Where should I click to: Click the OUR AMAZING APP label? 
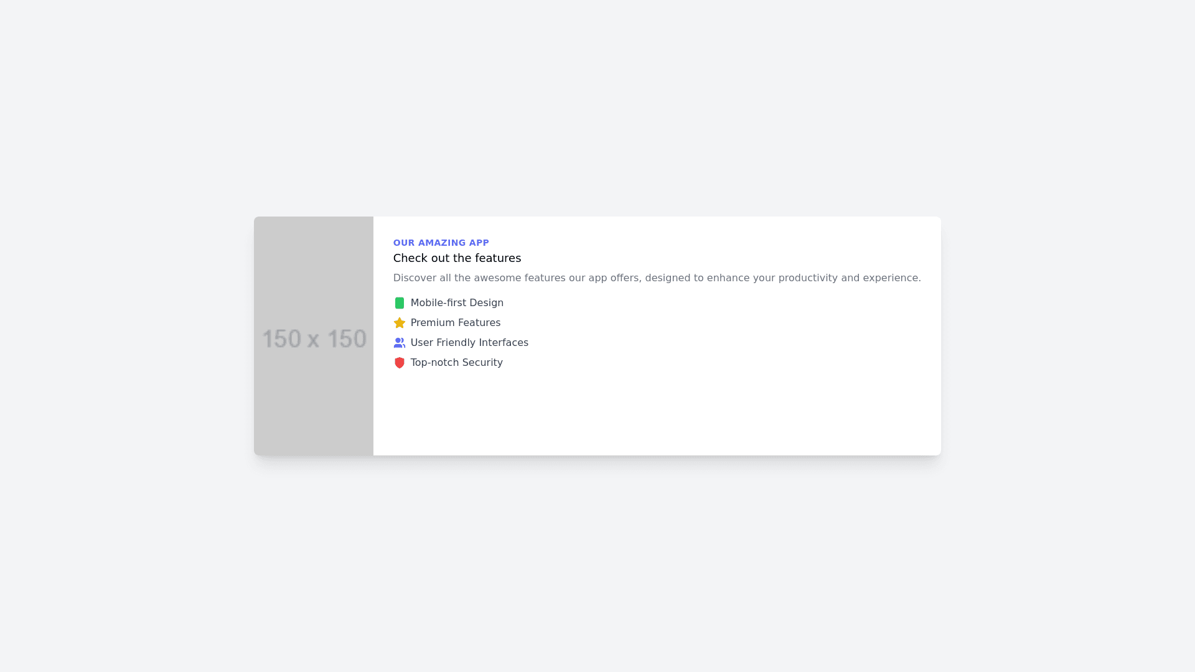pos(441,243)
